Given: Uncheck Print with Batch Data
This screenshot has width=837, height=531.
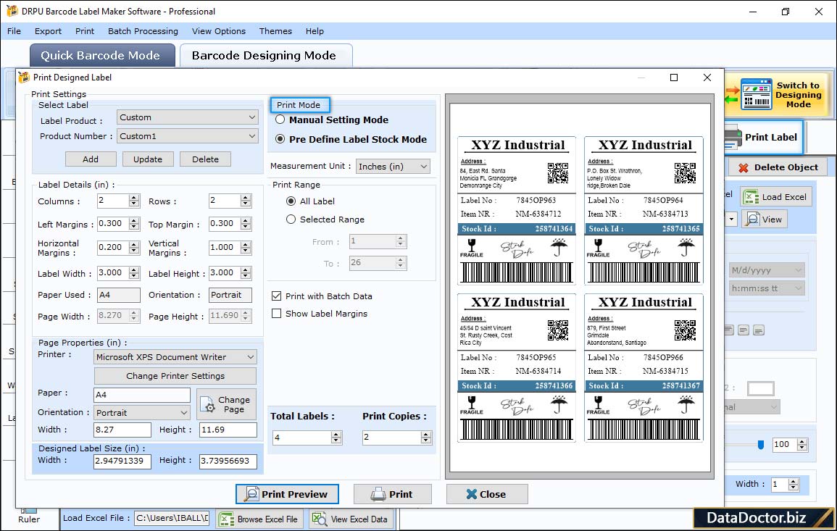Looking at the screenshot, I should tap(277, 296).
